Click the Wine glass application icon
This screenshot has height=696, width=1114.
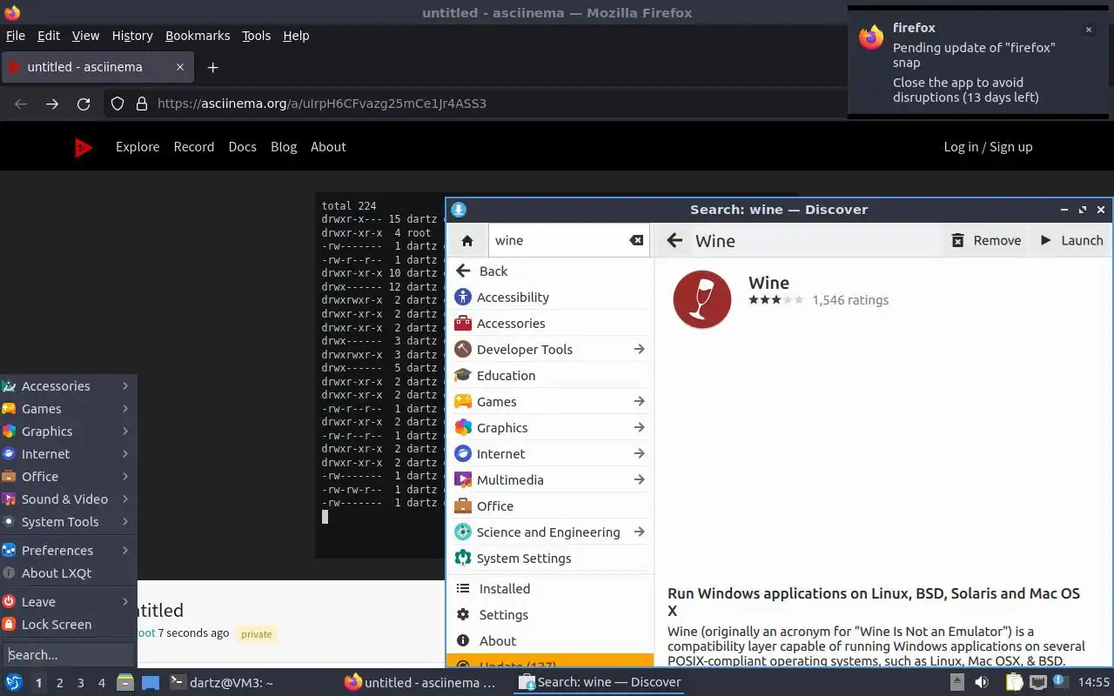click(x=702, y=299)
